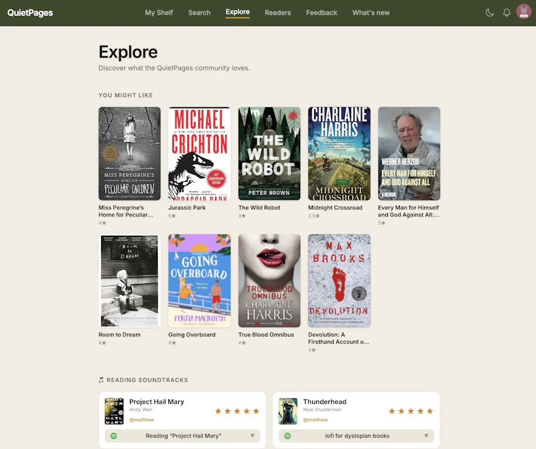
Task: Open the True Blood Omnibus cover
Action: (x=269, y=281)
